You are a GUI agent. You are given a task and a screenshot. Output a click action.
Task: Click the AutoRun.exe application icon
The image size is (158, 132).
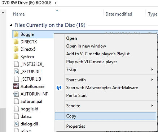pyautogui.click(x=16, y=86)
